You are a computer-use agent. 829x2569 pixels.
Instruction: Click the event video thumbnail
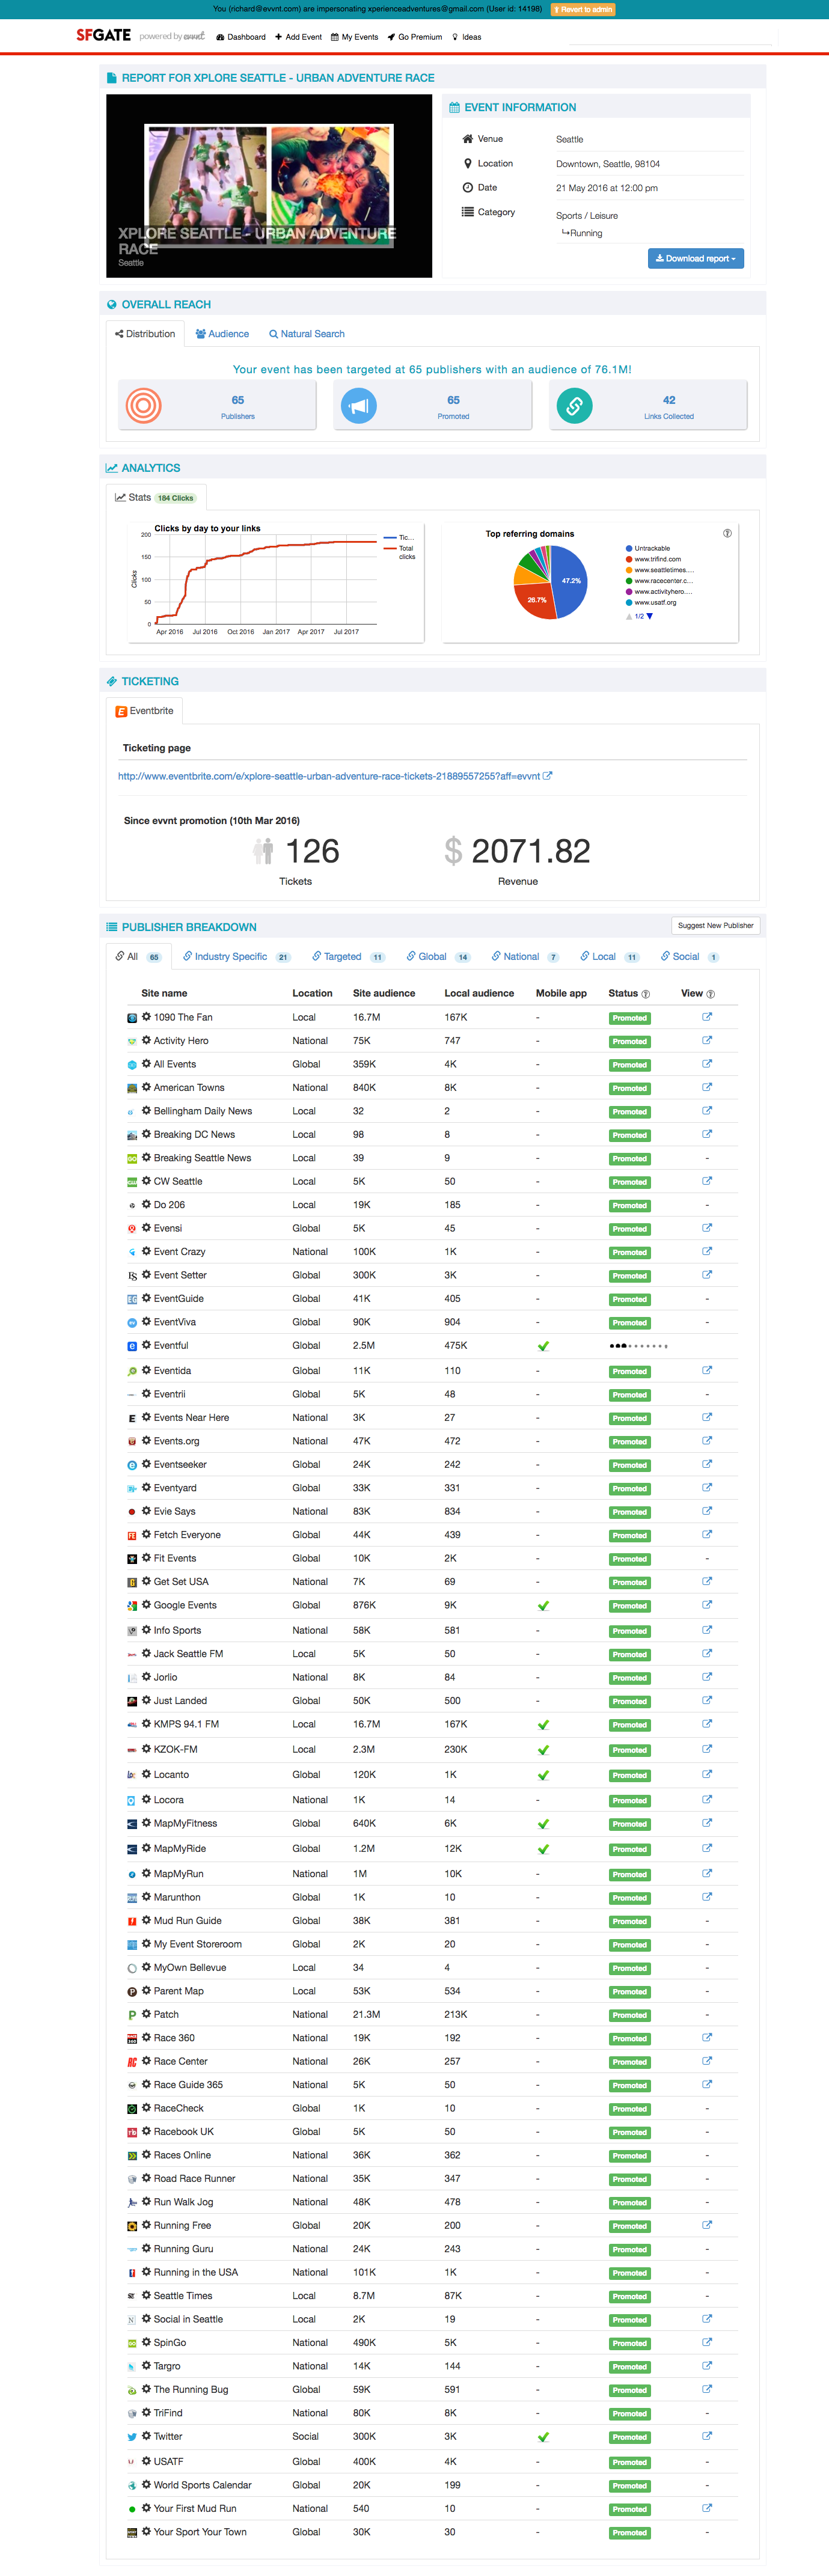pos(269,186)
